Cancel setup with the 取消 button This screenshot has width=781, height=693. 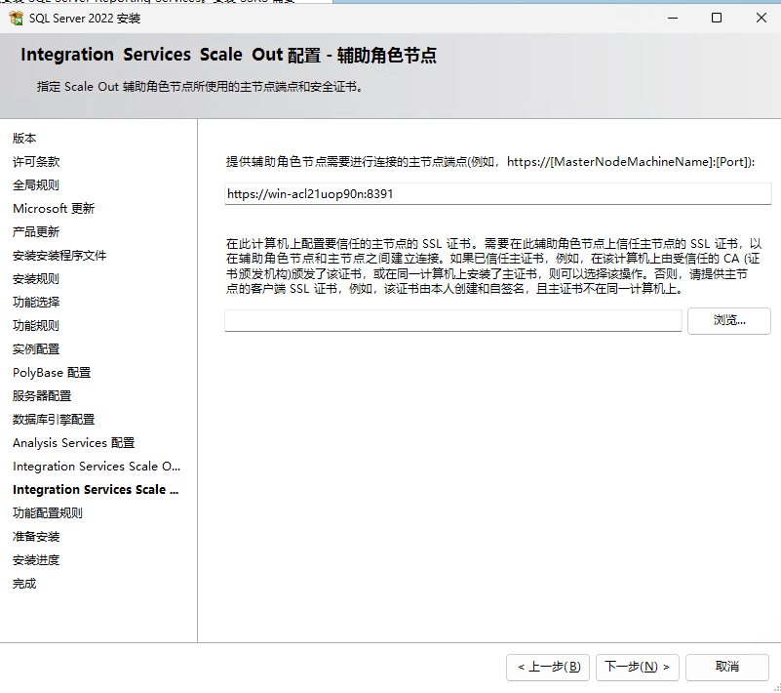pyautogui.click(x=726, y=667)
